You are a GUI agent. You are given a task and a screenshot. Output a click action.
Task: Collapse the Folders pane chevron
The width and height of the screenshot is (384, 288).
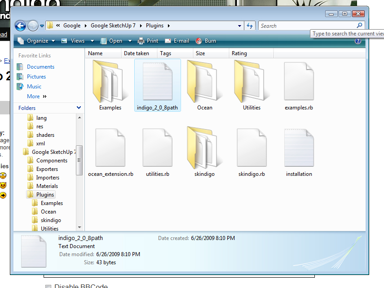[x=79, y=108]
